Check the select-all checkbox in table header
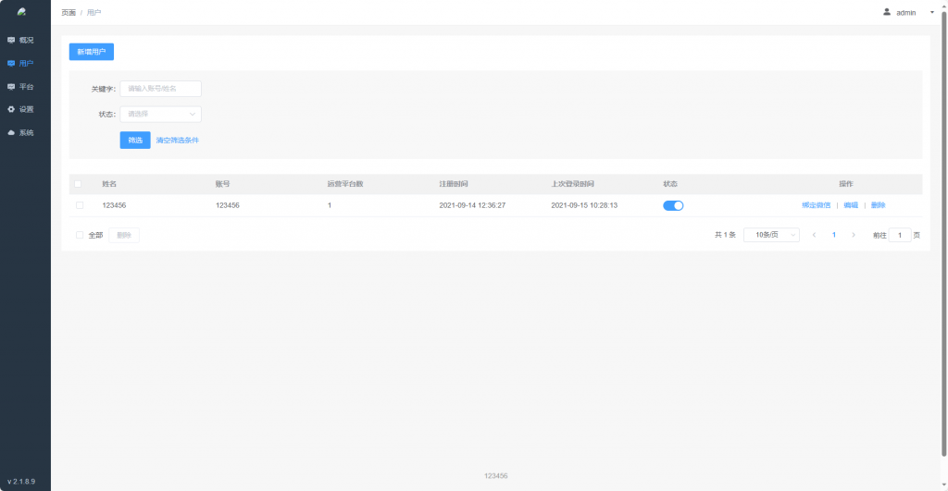 tap(78, 184)
